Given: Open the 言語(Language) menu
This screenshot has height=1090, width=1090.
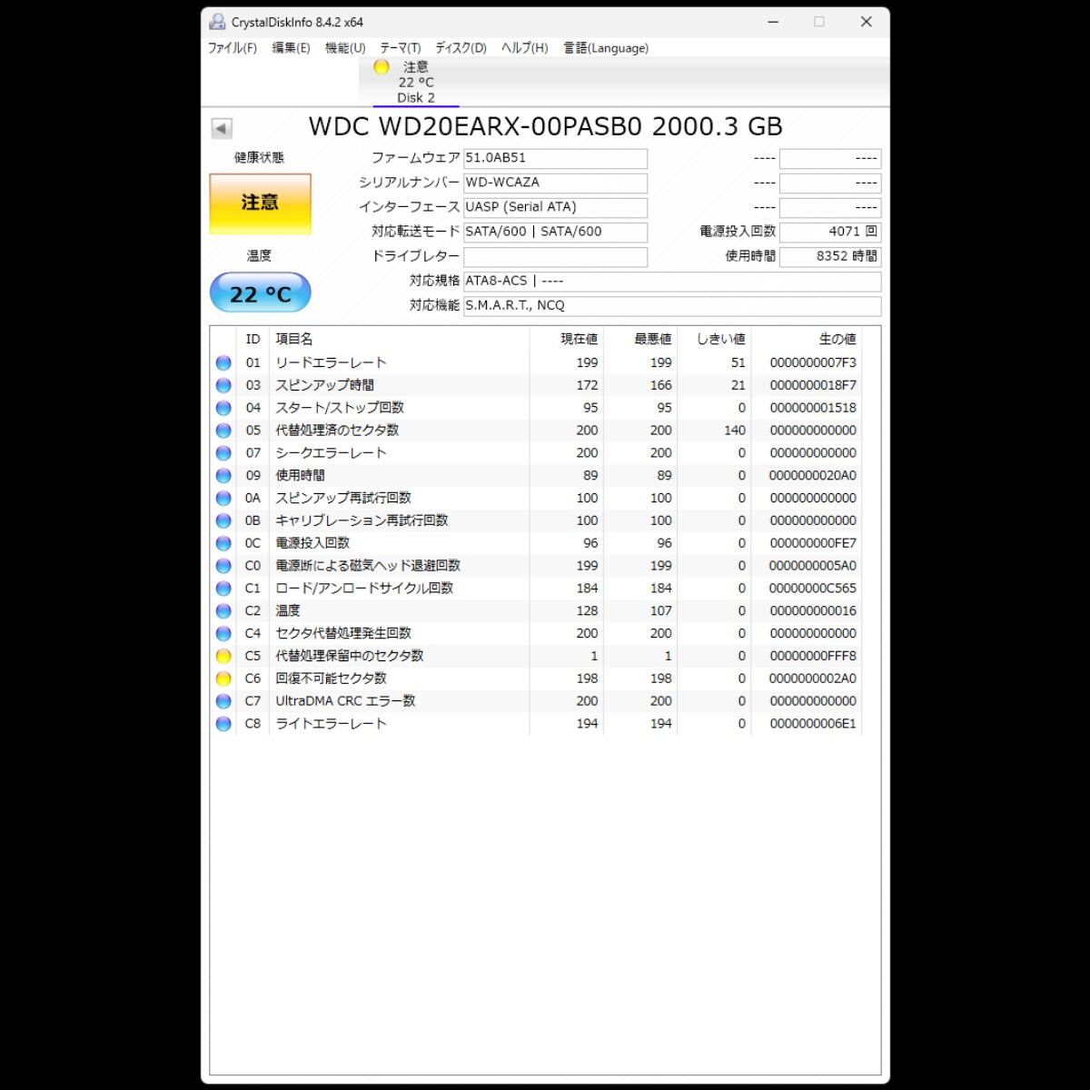Looking at the screenshot, I should pyautogui.click(x=606, y=48).
